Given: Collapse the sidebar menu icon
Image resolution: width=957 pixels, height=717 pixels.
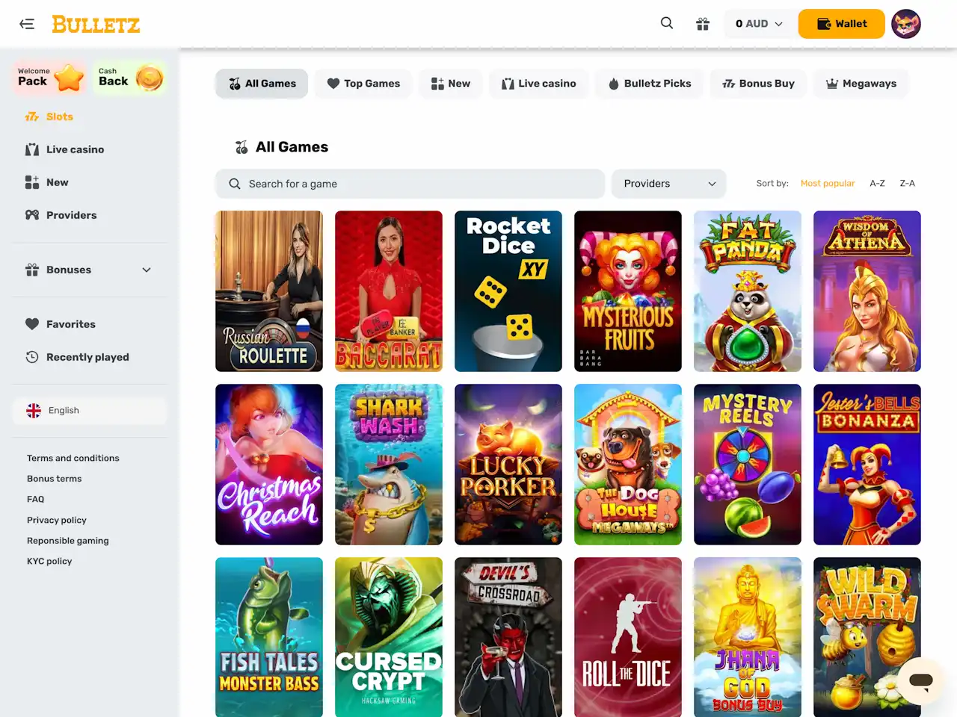Looking at the screenshot, I should 27,24.
